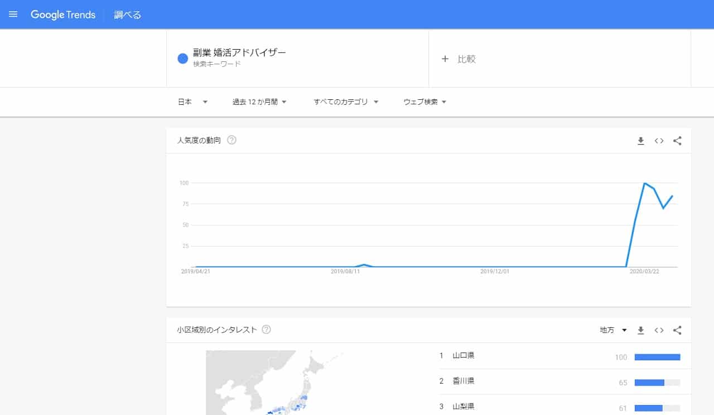Expand the ウェブ検索 search type dropdown

(425, 102)
